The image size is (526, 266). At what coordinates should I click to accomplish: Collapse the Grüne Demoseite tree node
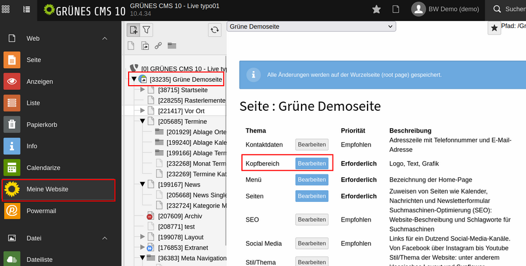[x=134, y=79]
